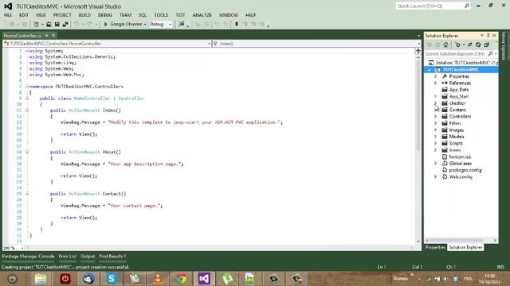Collapse the About() method outline toggle
Image resolution: width=510 pixels, height=286 pixels.
(x=27, y=152)
